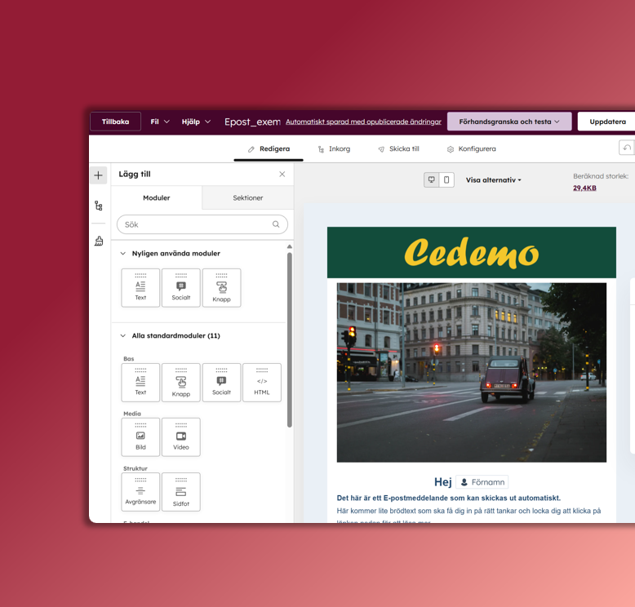Click the bold 'Det här är ett E-postmeddelande' line
The width and height of the screenshot is (635, 607).
[449, 498]
